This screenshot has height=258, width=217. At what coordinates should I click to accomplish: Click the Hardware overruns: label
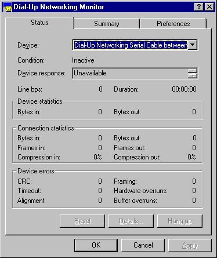pyautogui.click(x=140, y=191)
